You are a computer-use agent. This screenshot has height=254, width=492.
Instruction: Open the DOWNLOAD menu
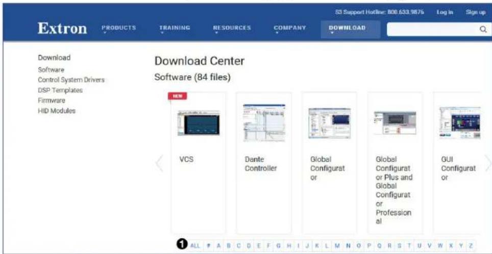pyautogui.click(x=347, y=28)
